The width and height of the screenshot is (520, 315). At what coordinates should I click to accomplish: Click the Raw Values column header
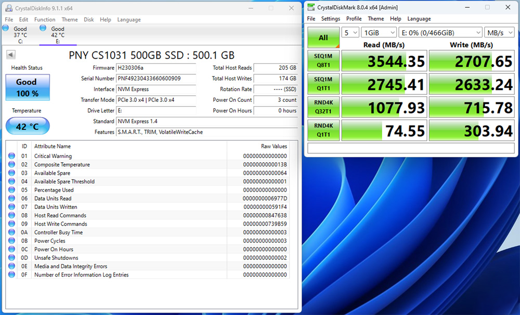[x=258, y=146]
